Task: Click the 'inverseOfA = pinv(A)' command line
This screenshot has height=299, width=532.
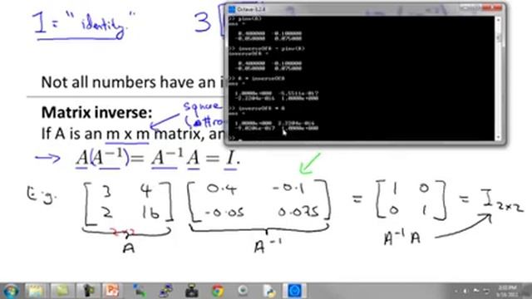Action: click(x=267, y=48)
